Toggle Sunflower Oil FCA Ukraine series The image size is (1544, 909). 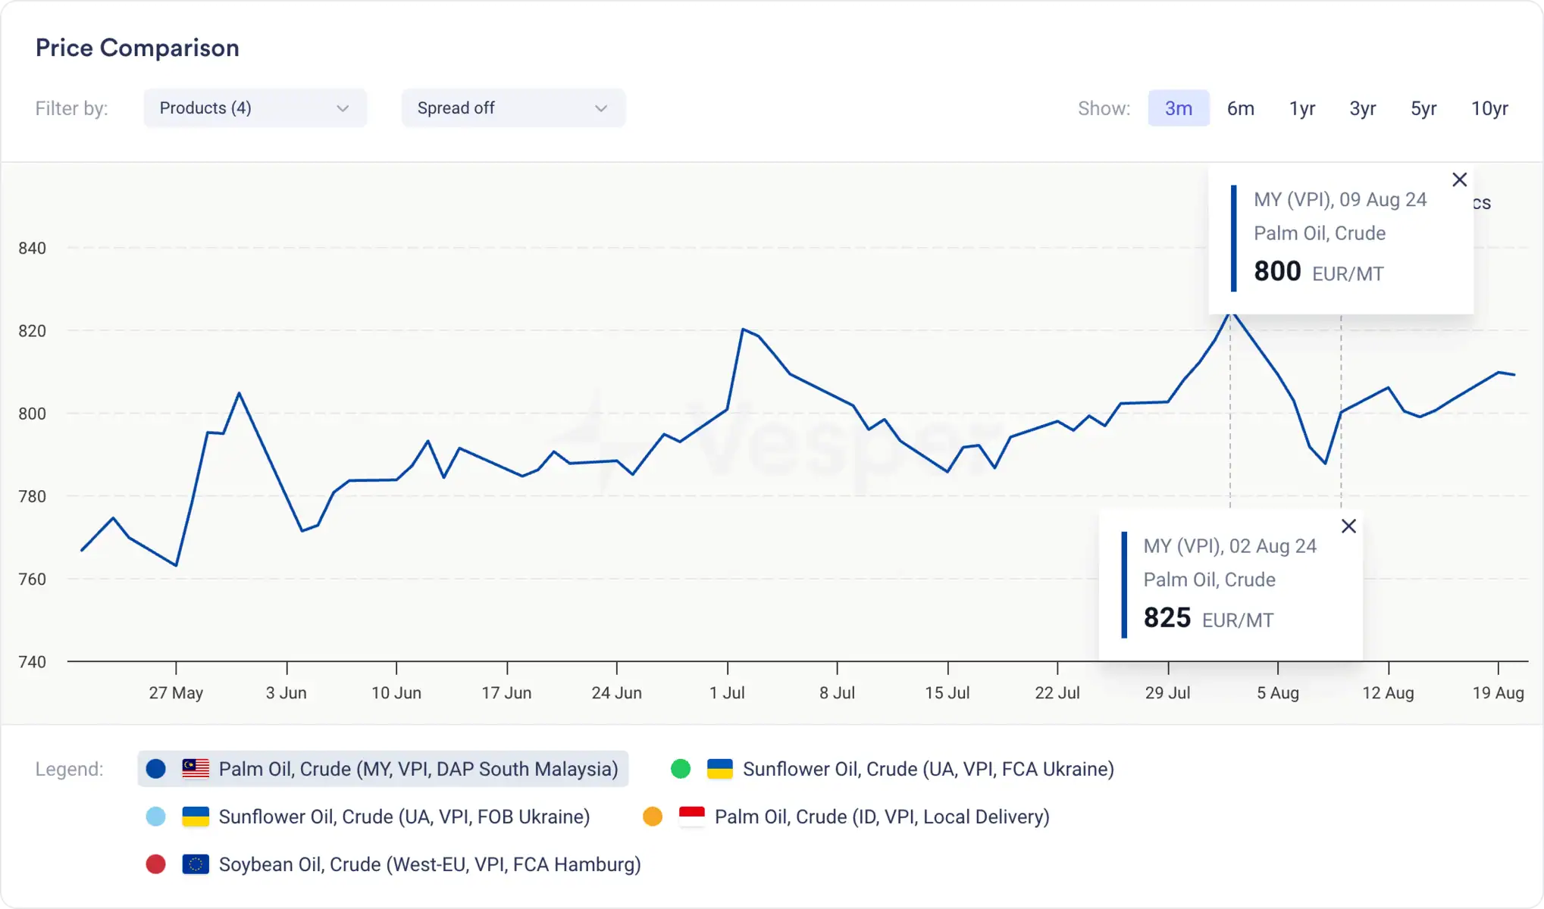point(892,769)
